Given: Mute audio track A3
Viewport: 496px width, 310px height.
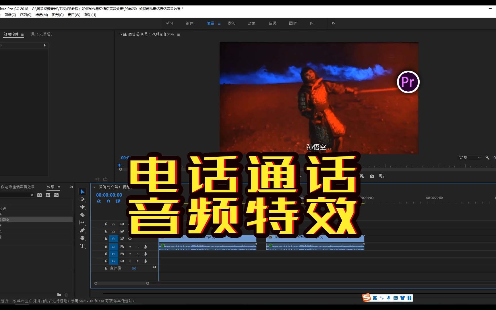Looking at the screenshot, I should pyautogui.click(x=130, y=261).
